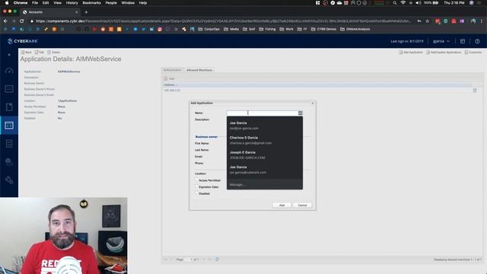Viewport: 487px width, 274px height.
Task: Open the Bookmarks menu in menu bar
Action: point(91,3)
